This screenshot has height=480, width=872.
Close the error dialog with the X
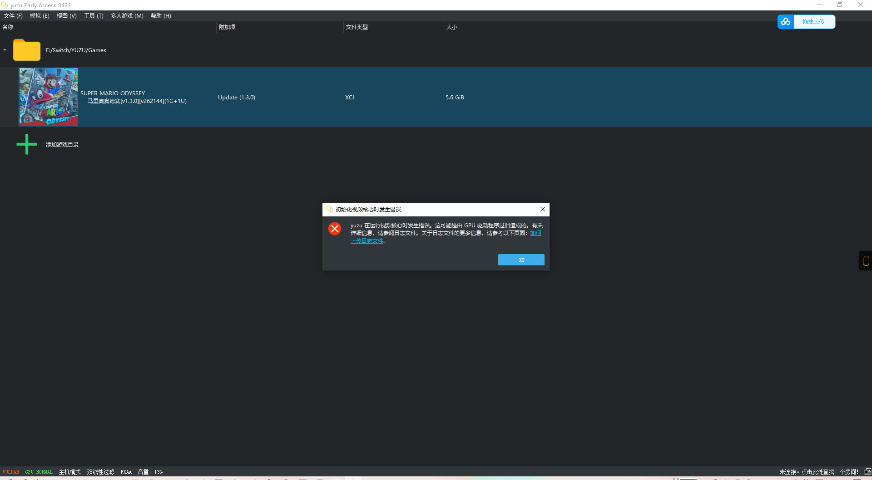pyautogui.click(x=542, y=209)
